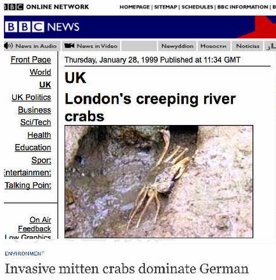276x280 pixels.
Task: Click the News in Audio speaker icon
Action: pyautogui.click(x=8, y=46)
